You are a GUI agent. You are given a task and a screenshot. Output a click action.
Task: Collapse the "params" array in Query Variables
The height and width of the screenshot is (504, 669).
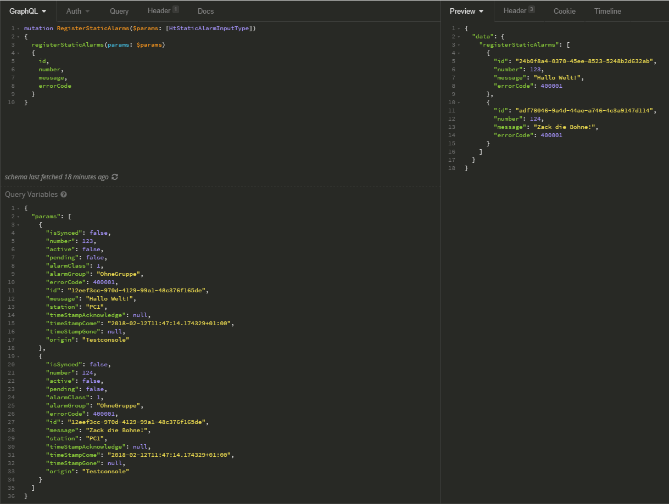[x=19, y=217]
